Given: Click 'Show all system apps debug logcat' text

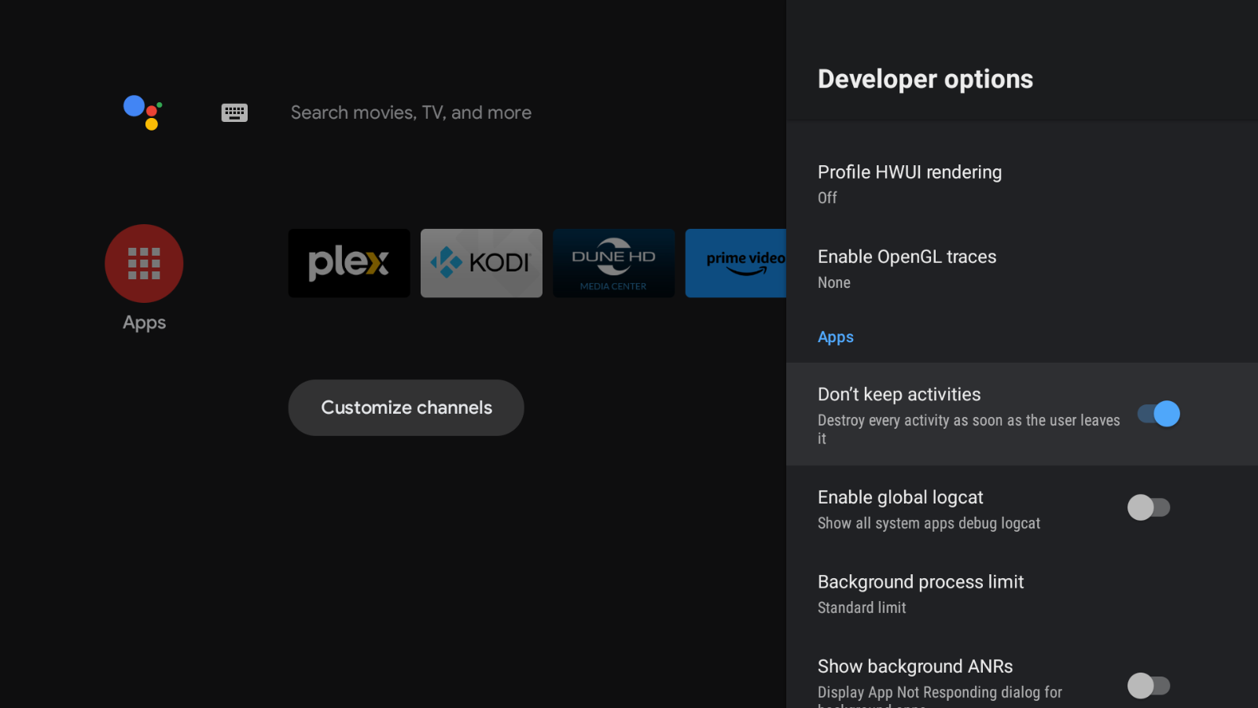Looking at the screenshot, I should tap(929, 523).
